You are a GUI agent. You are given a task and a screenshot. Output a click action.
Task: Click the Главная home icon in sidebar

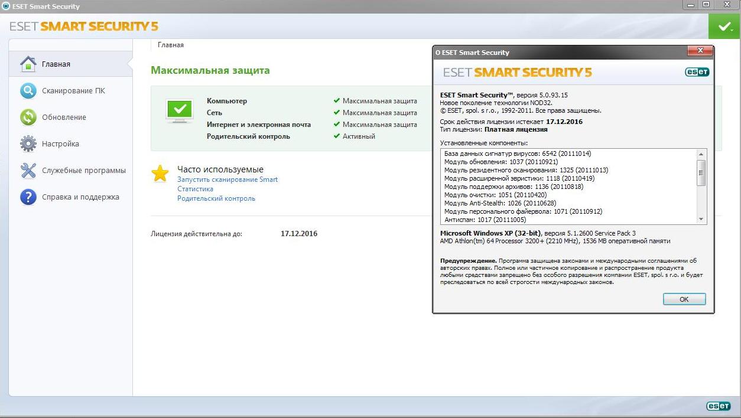[28, 64]
